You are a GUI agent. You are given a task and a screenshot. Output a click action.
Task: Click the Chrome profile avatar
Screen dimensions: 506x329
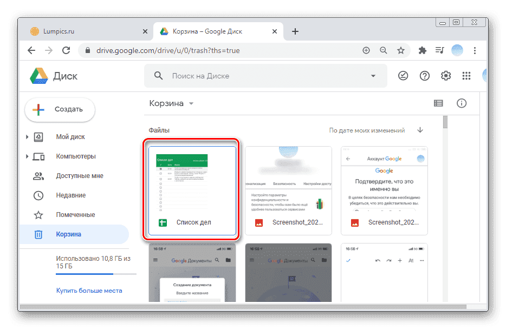(x=457, y=50)
